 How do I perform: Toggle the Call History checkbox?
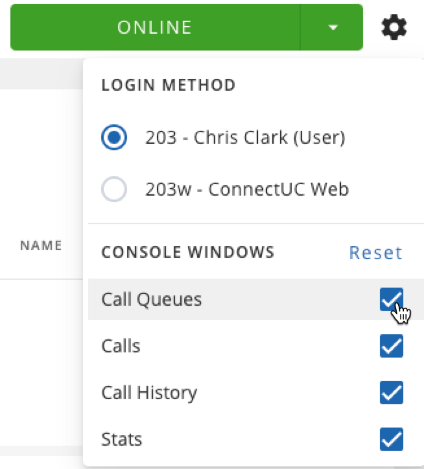(x=392, y=393)
